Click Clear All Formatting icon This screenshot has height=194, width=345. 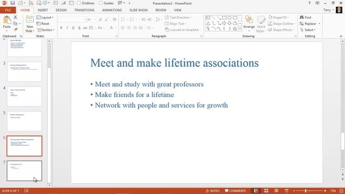pyautogui.click(x=114, y=19)
